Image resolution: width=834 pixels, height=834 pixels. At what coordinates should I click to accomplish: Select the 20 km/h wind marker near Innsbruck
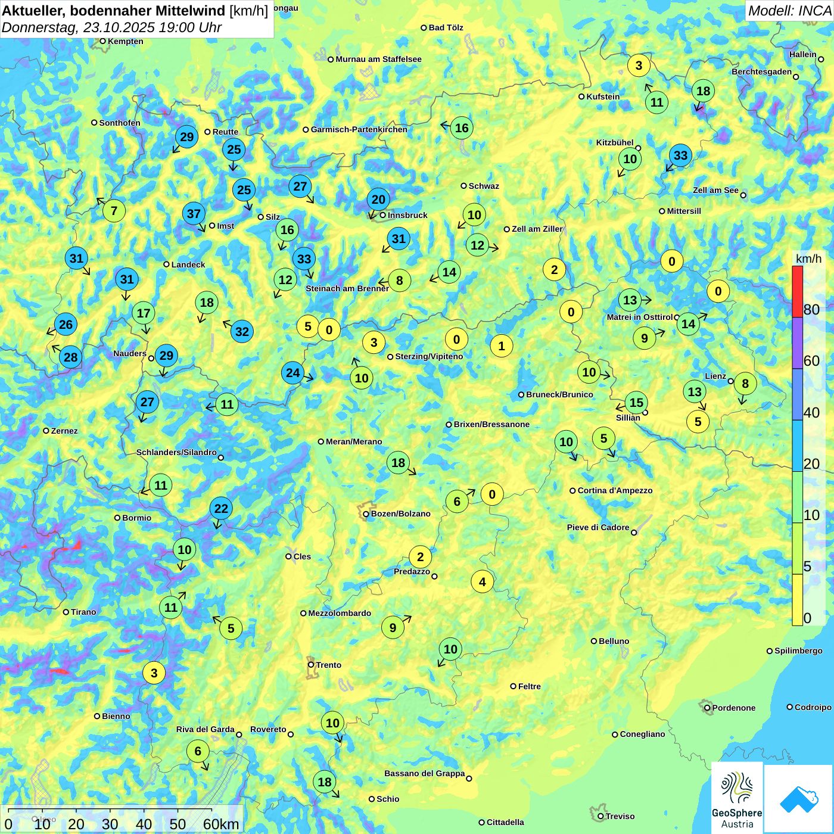tap(378, 200)
